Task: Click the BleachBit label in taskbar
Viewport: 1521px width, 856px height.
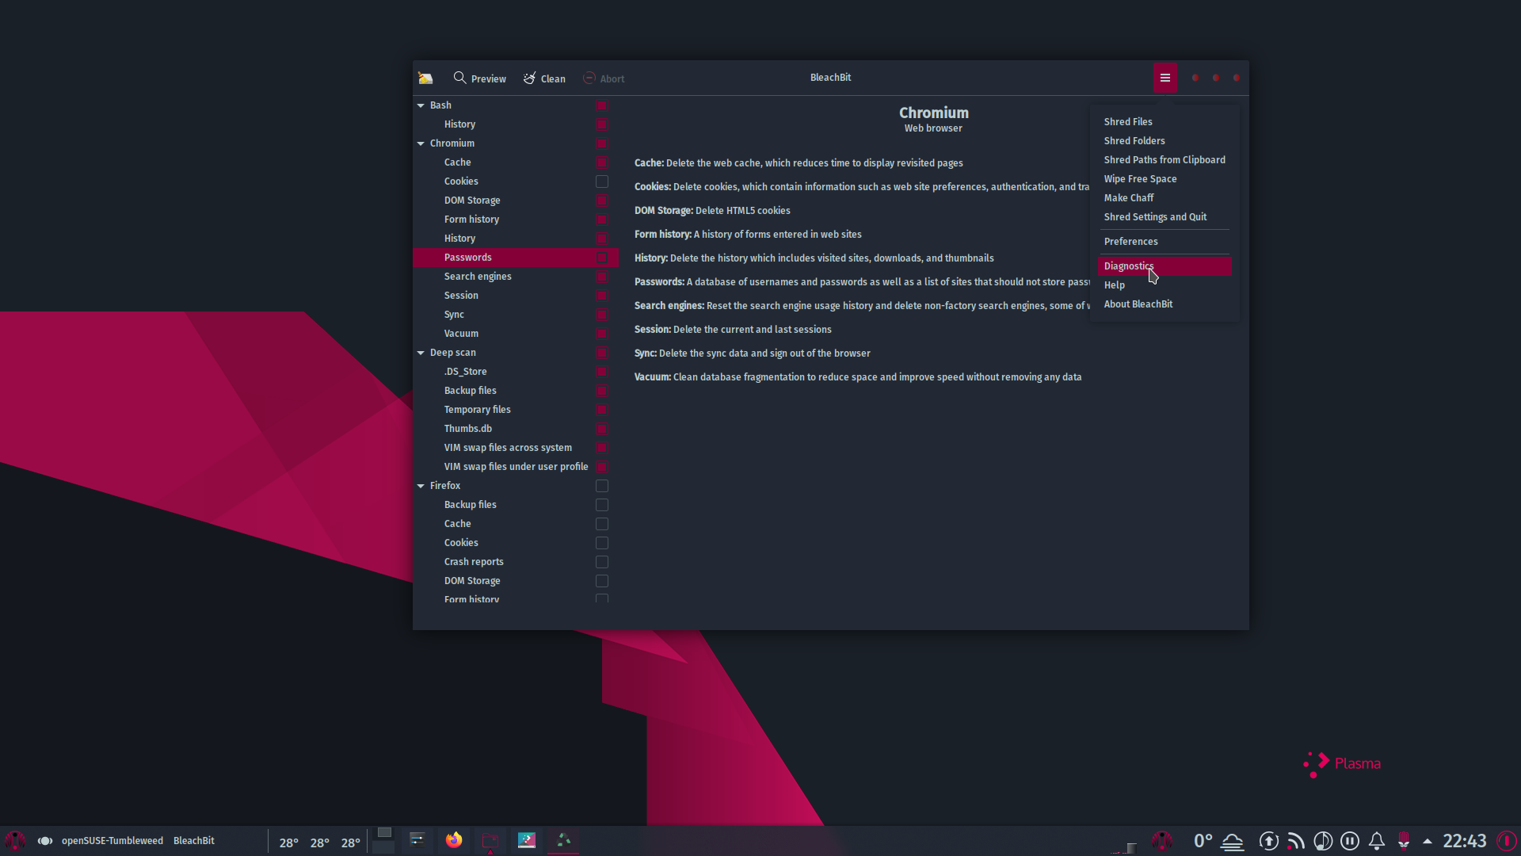Action: pos(194,841)
